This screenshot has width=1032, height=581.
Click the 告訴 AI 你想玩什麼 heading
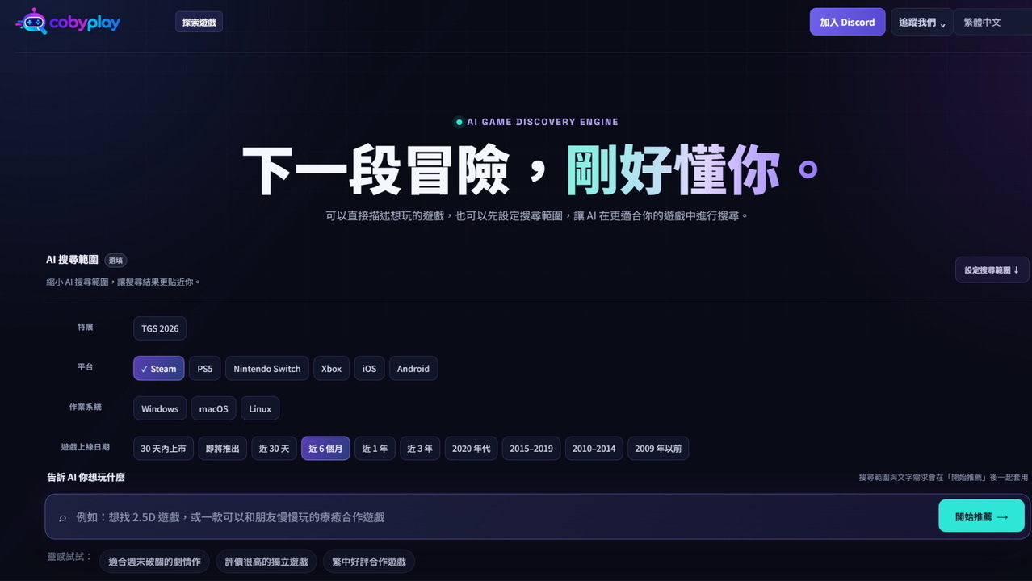pyautogui.click(x=86, y=477)
